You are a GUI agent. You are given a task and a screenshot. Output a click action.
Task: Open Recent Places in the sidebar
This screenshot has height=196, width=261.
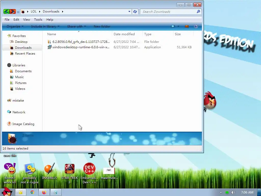coord(25,54)
